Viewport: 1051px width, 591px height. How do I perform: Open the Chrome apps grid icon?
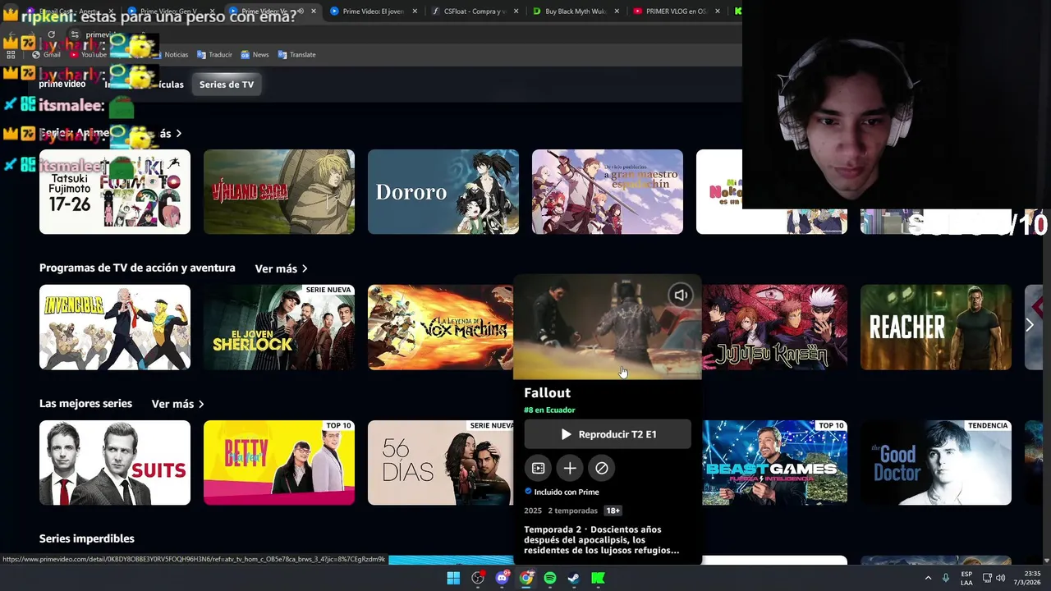coord(11,54)
